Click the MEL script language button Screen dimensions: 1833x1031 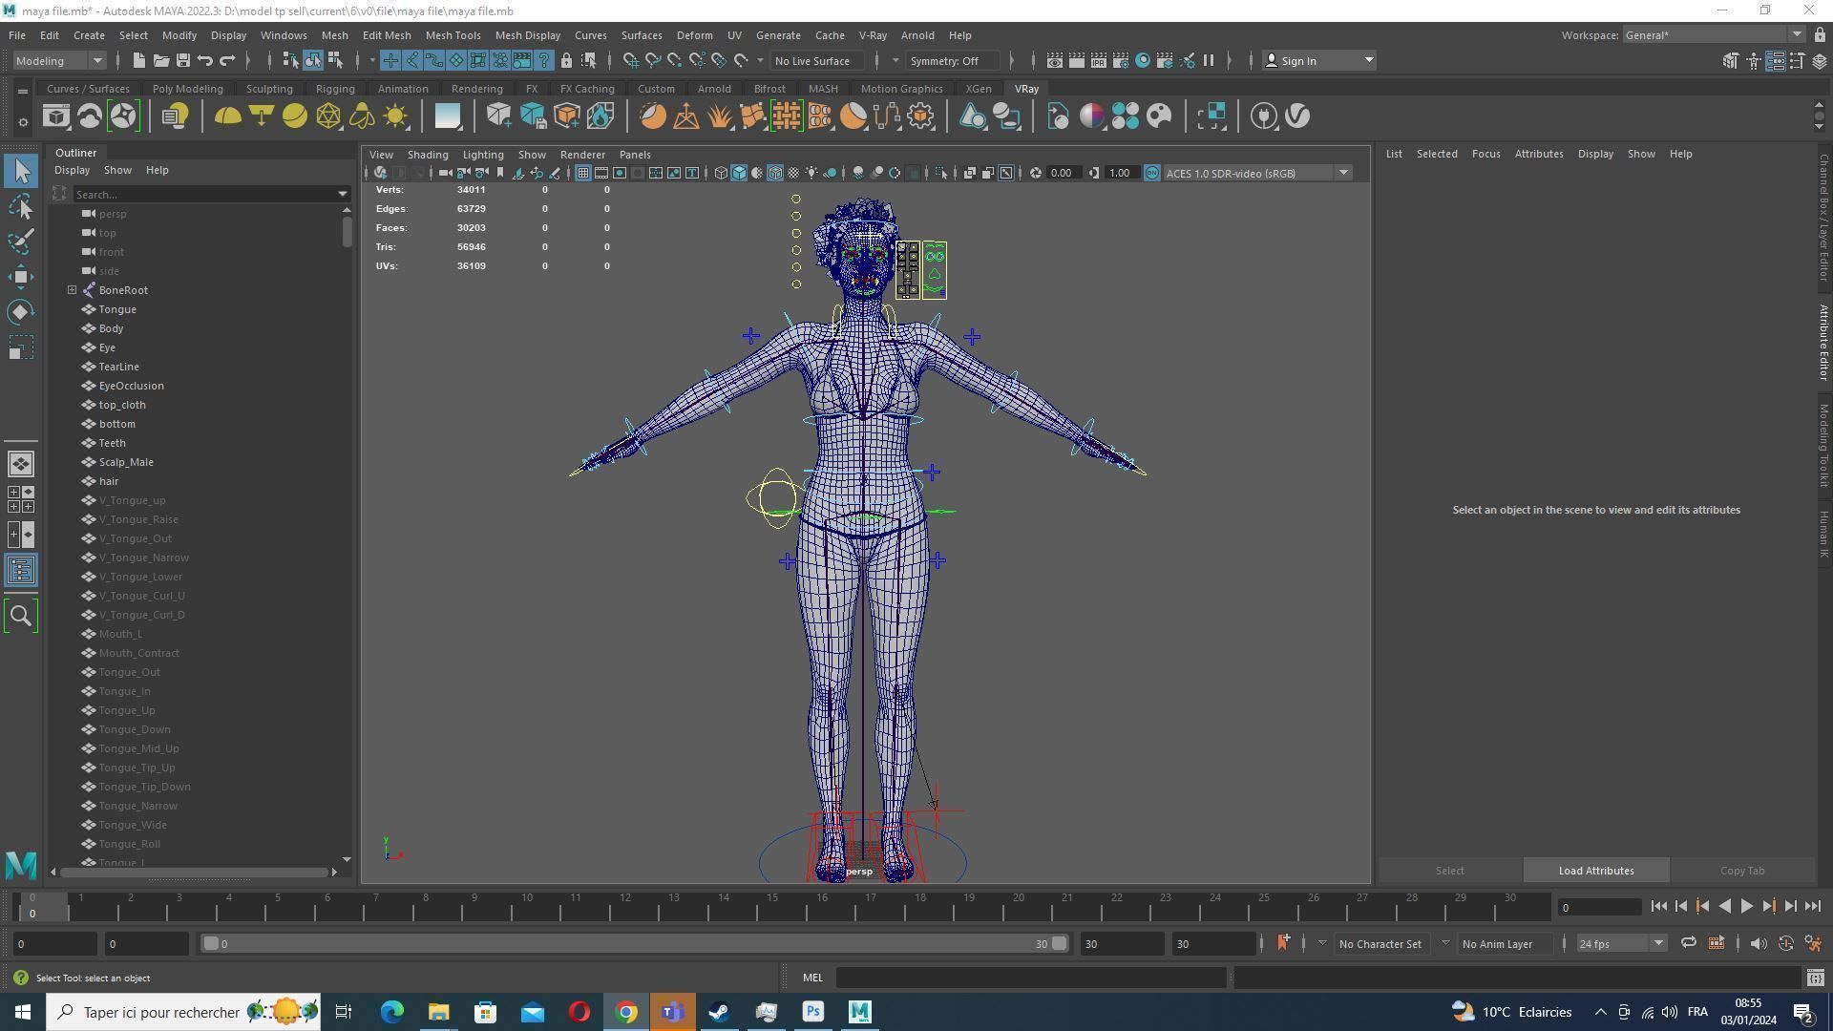click(812, 978)
